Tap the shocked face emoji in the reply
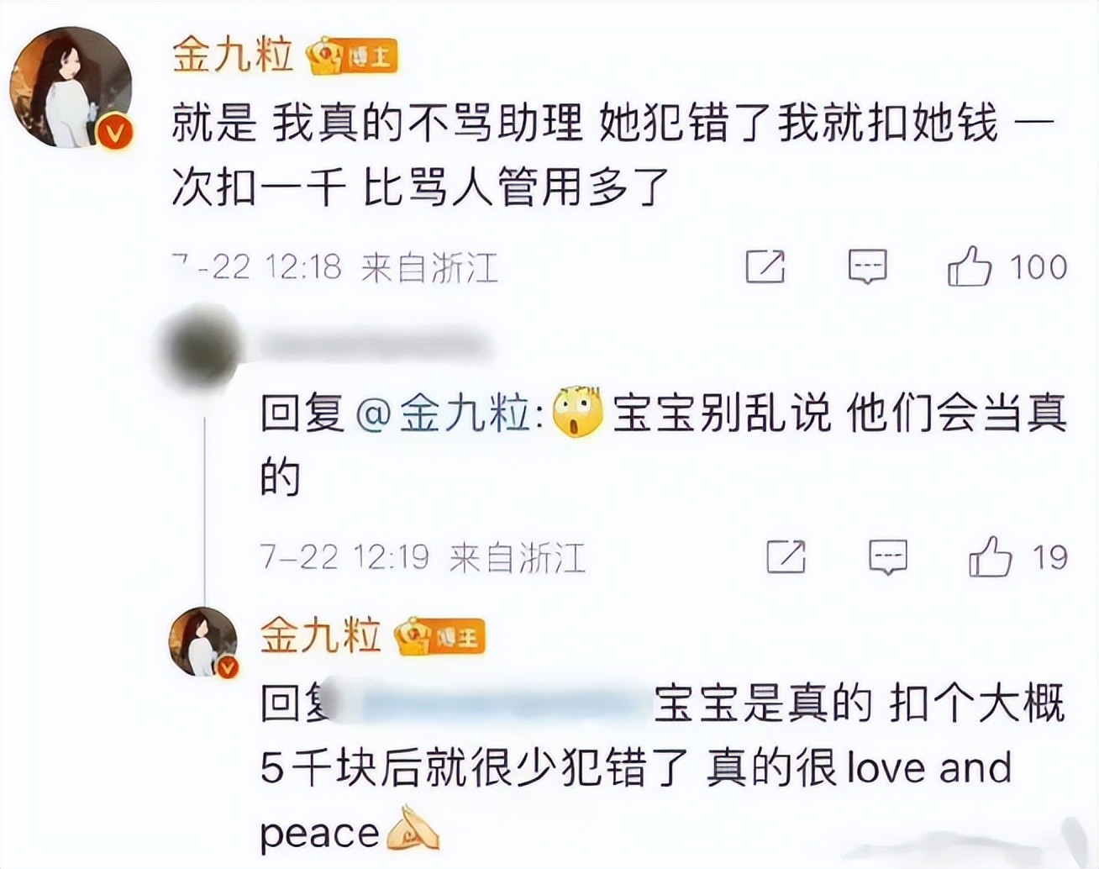The width and height of the screenshot is (1099, 869). (578, 412)
